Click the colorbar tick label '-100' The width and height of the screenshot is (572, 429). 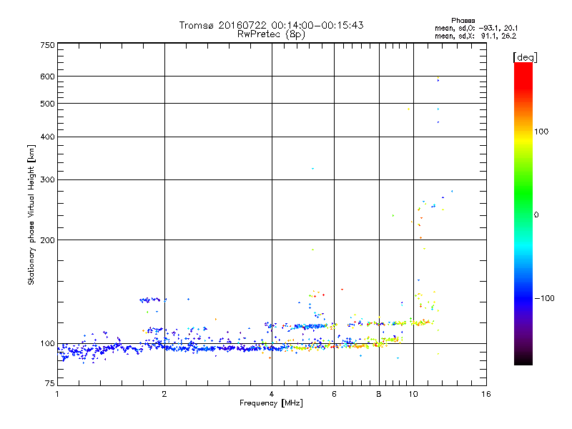pos(545,298)
